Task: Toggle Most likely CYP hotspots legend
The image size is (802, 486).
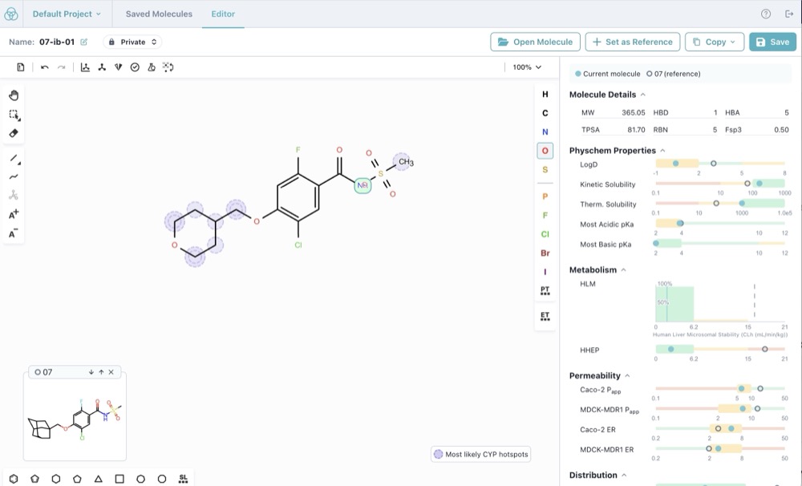Action: point(480,454)
